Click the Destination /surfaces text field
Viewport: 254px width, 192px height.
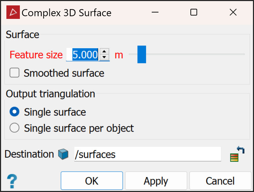pos(147,155)
